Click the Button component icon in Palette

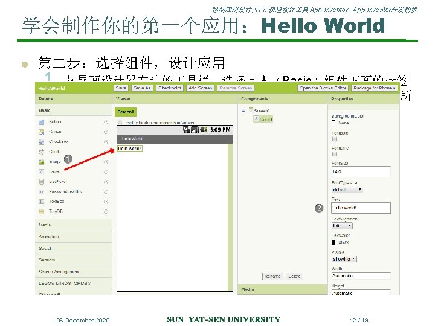(x=41, y=122)
